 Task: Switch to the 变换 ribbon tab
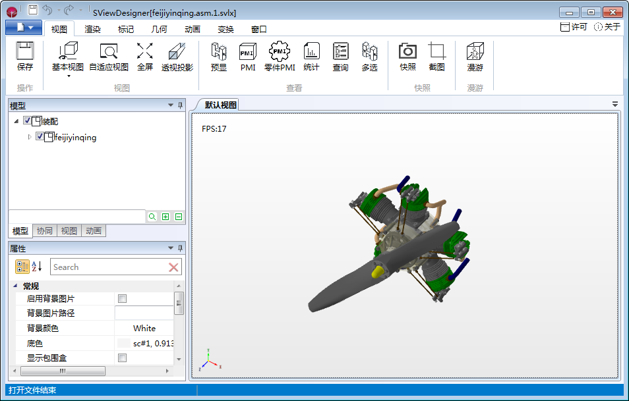click(225, 29)
